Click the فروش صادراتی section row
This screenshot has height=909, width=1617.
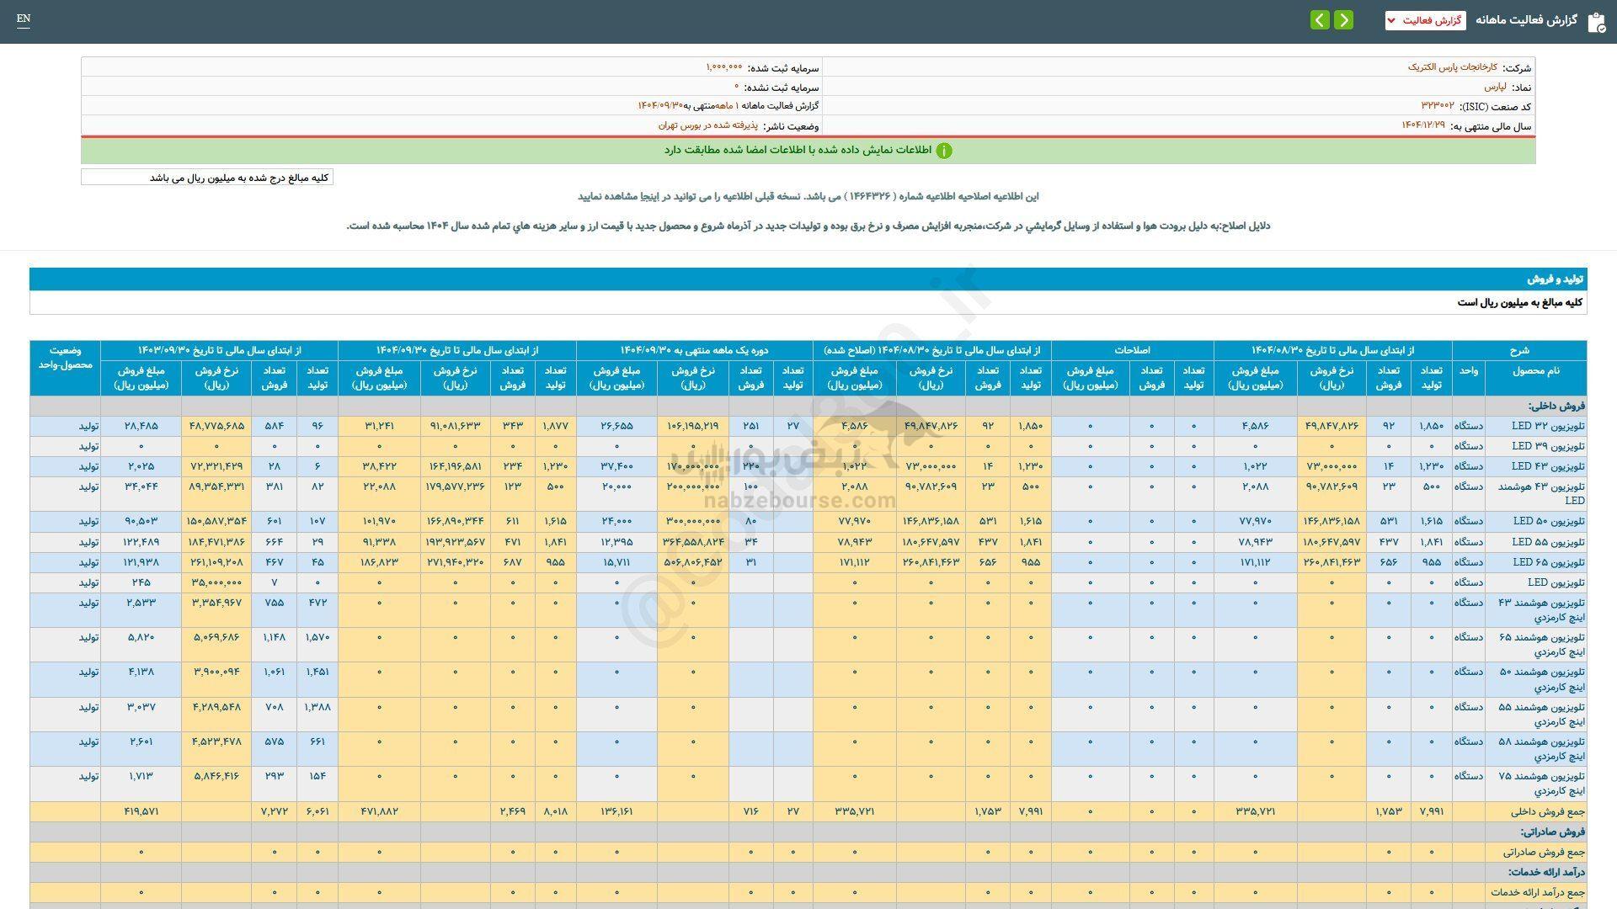click(1554, 832)
